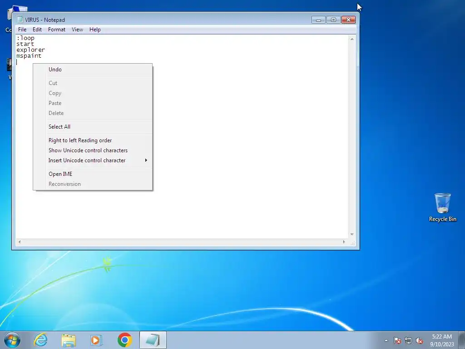The image size is (465, 349).
Task: Open the Windows Start menu orb
Action: (x=12, y=340)
